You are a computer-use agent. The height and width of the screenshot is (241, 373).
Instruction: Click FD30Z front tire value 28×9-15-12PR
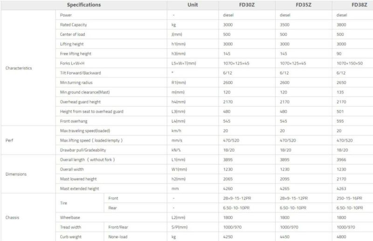(x=237, y=198)
